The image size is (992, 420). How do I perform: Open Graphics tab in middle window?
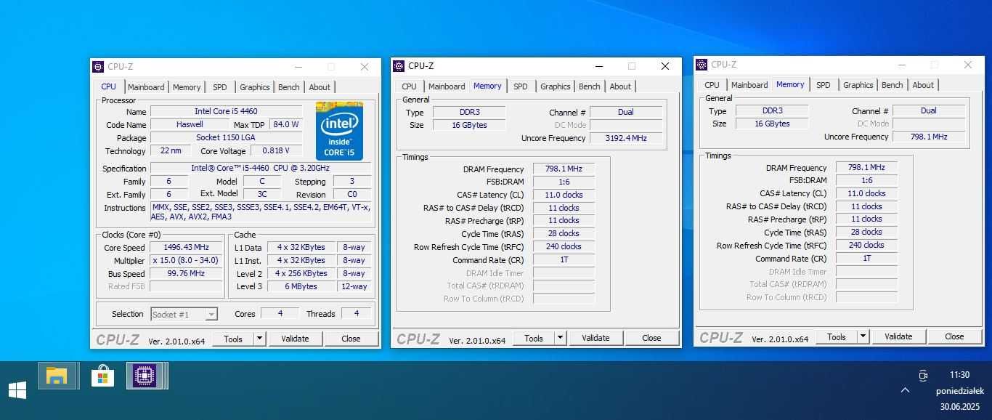point(556,86)
